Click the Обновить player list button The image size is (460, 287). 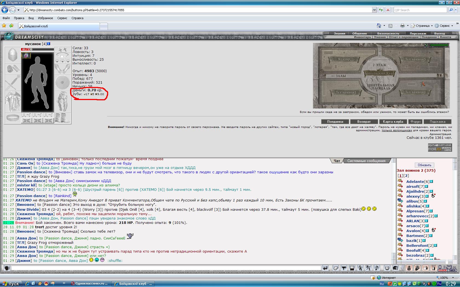tap(424, 165)
